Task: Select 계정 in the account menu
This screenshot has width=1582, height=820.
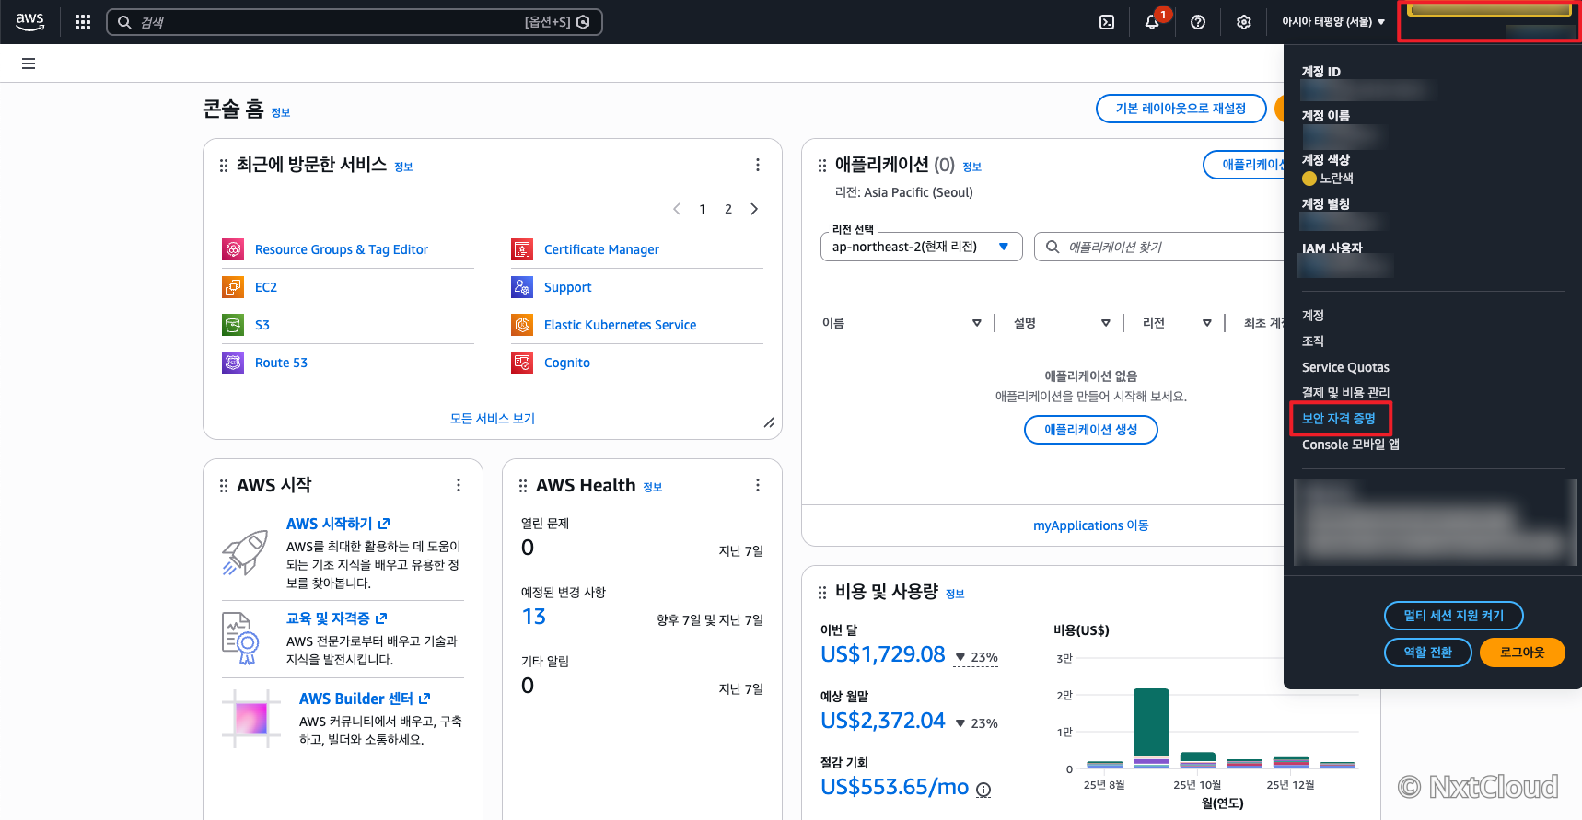Action: (x=1313, y=316)
